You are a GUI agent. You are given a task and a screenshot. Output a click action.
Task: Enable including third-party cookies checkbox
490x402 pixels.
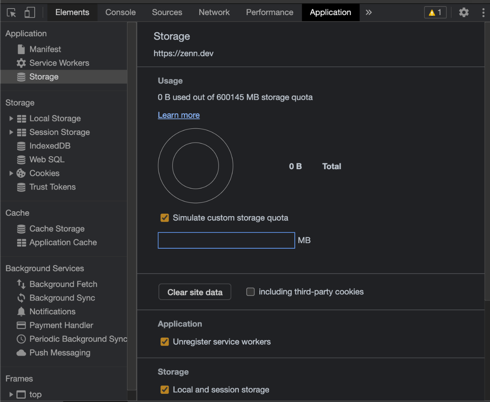point(250,292)
